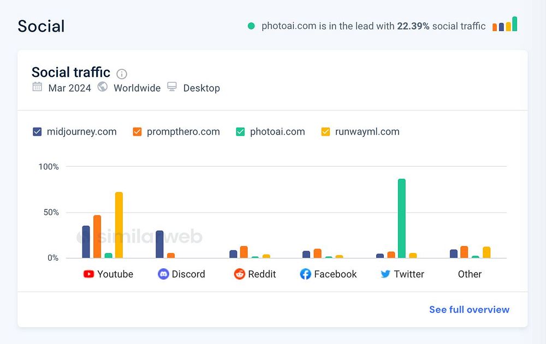Click the YouTube logo icon

pyautogui.click(x=88, y=274)
